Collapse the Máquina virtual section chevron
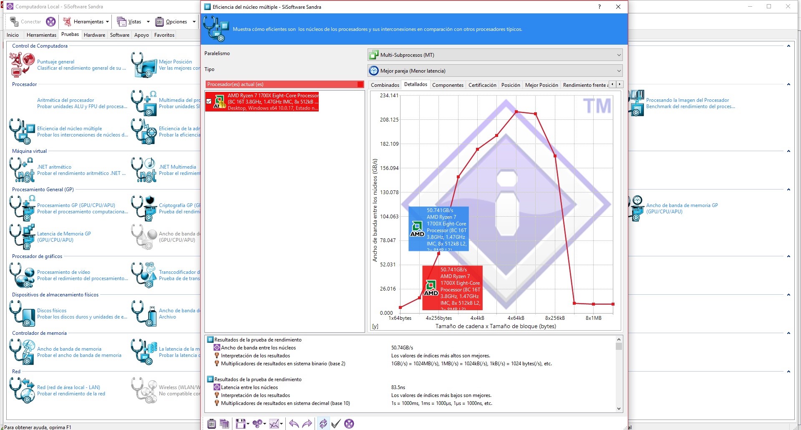This screenshot has width=801, height=430. tap(788, 151)
